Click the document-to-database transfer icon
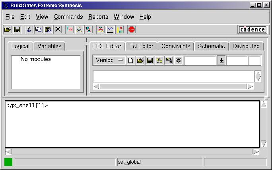Screen dimensions: 272x170 pos(159,61)
